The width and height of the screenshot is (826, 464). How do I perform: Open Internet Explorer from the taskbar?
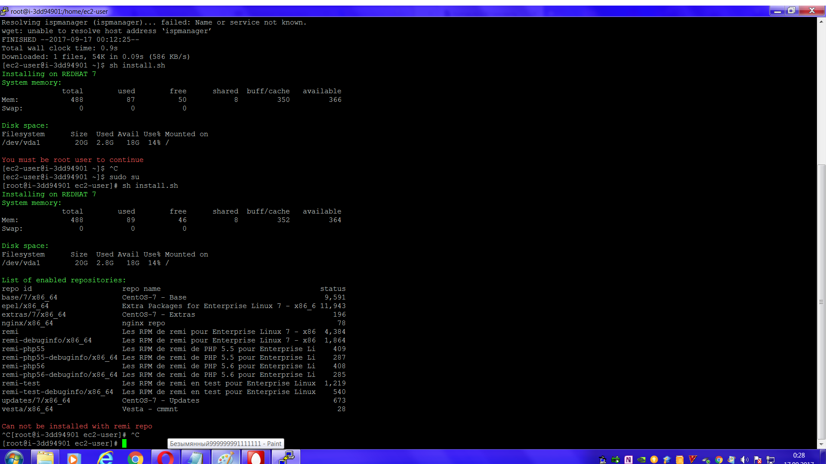tap(105, 458)
